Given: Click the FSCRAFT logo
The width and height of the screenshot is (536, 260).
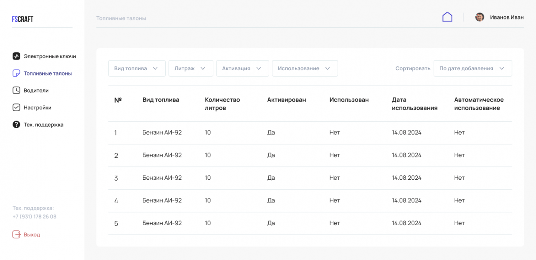Looking at the screenshot, I should (22, 19).
